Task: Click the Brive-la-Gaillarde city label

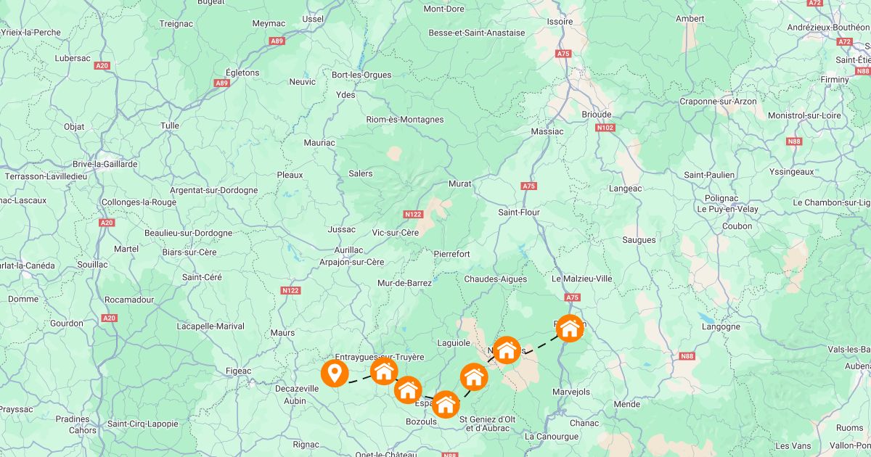Action: (105, 164)
